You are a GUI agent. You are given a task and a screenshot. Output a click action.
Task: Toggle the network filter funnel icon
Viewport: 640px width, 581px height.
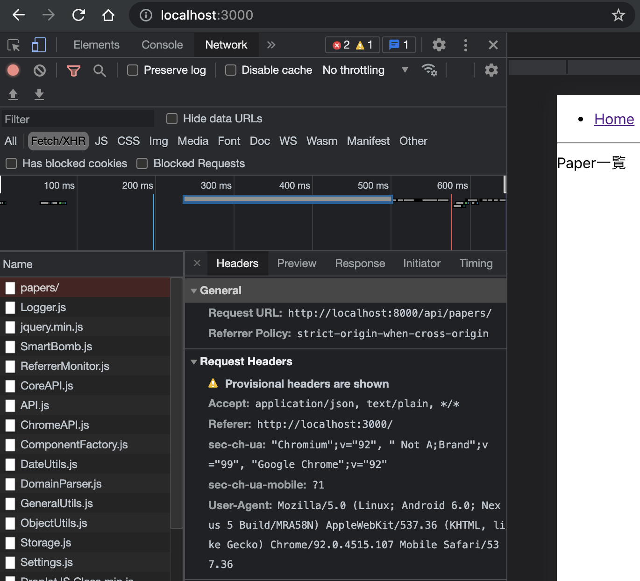pyautogui.click(x=74, y=71)
